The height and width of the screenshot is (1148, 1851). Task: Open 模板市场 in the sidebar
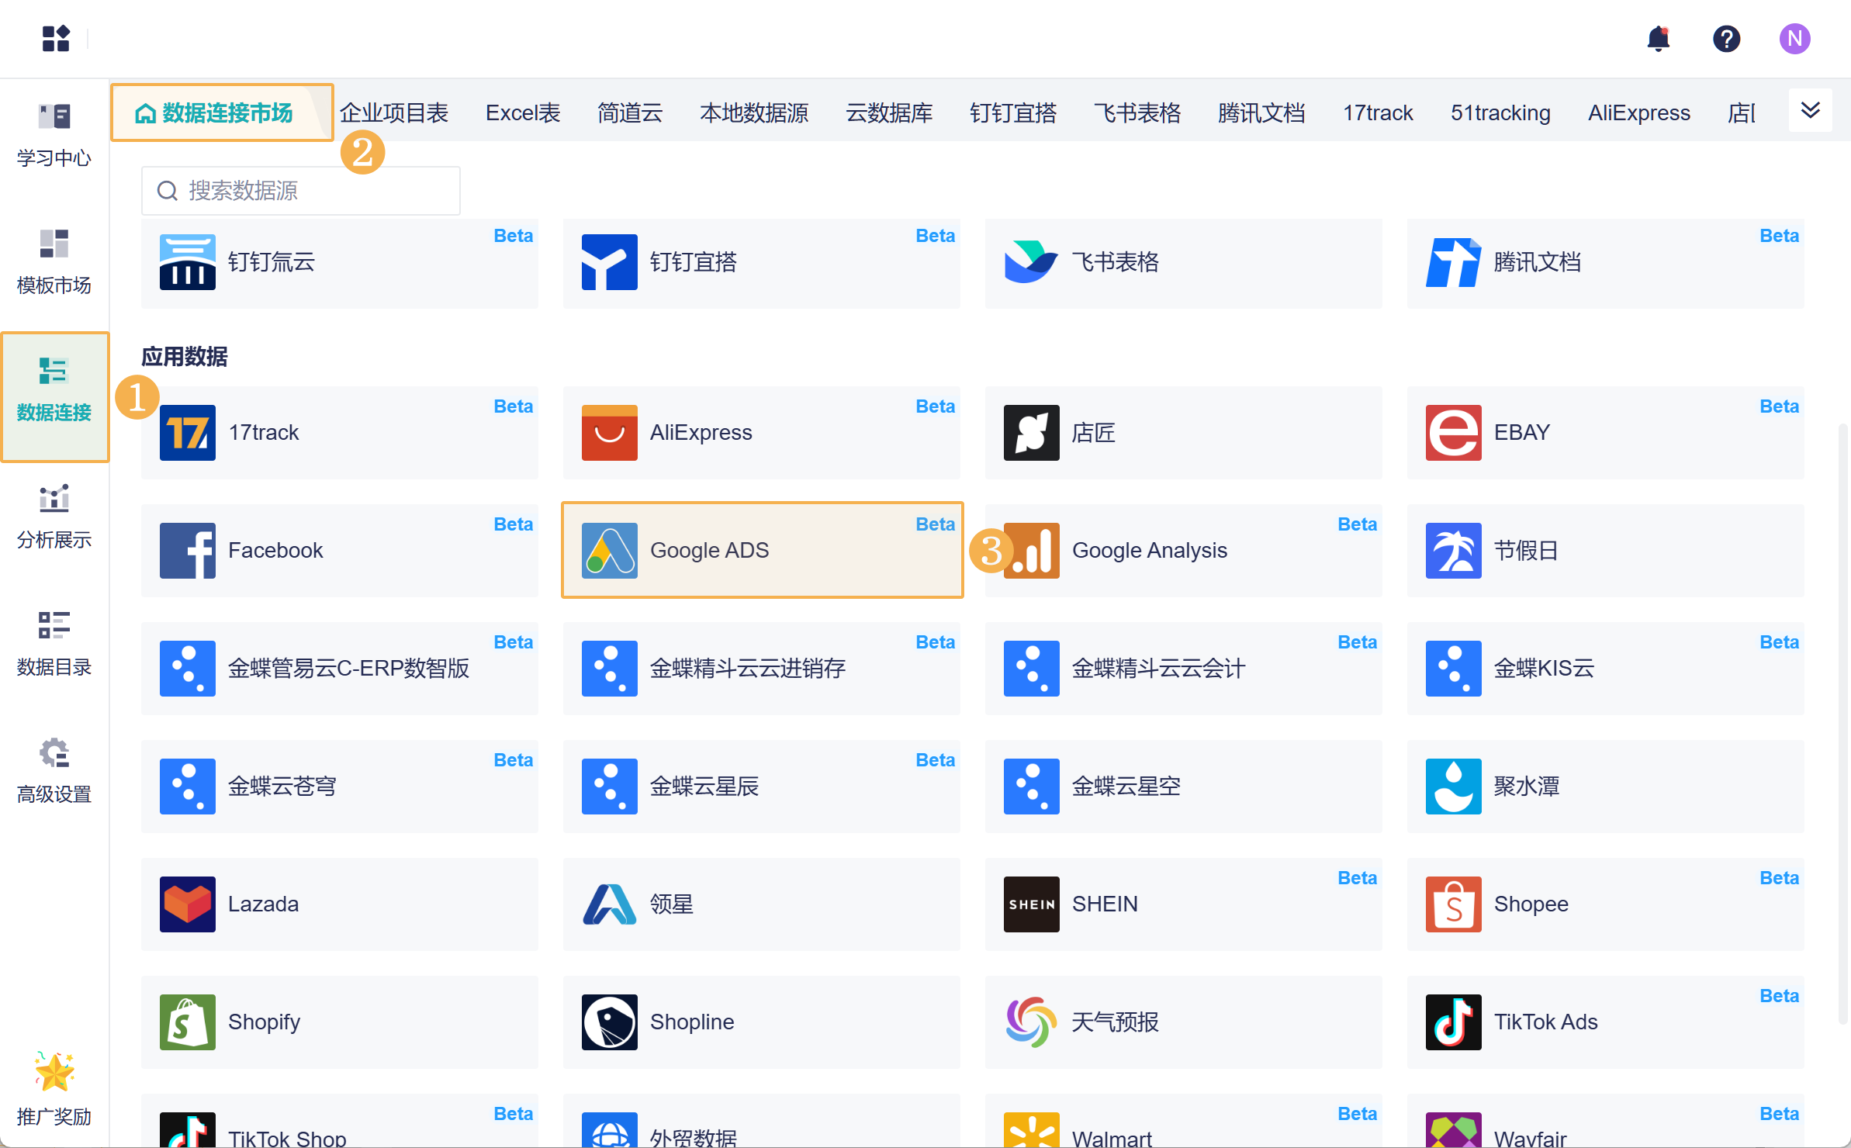coord(54,262)
